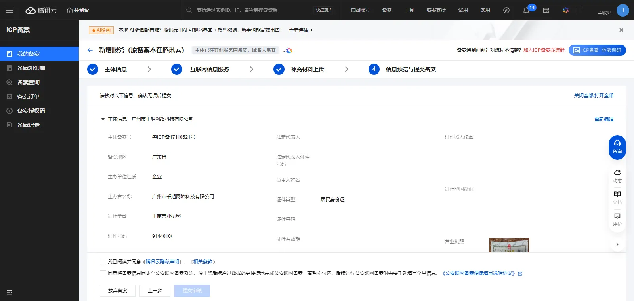
Task: Open the 客服支持 menu
Action: point(436,10)
